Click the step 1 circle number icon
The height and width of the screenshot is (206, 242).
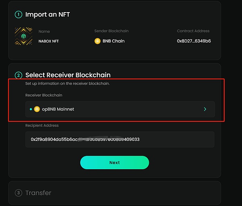18,15
